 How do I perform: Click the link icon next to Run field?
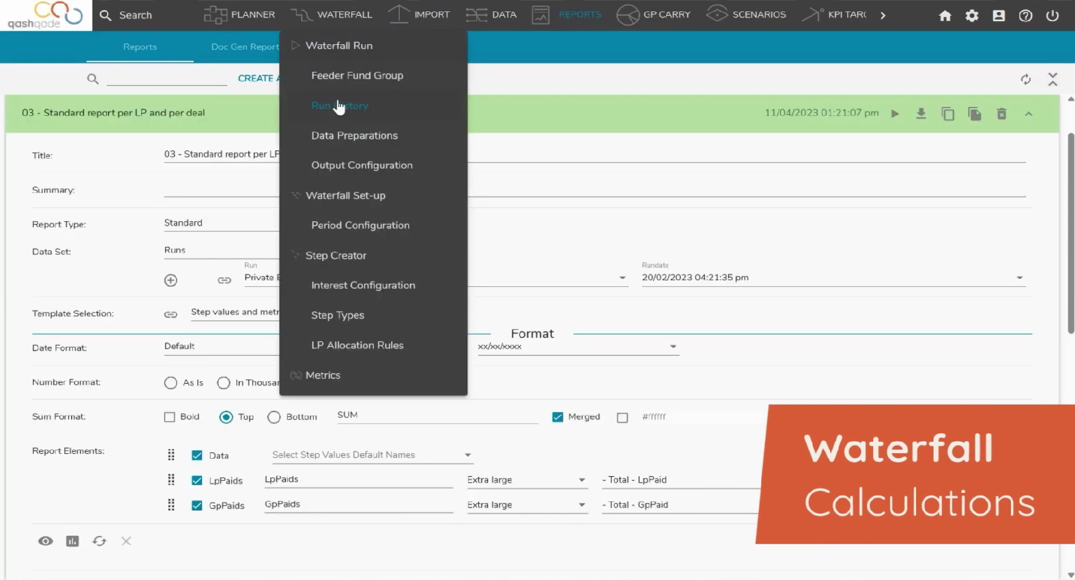[224, 280]
